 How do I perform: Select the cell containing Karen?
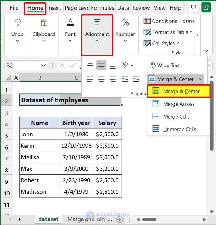click(x=40, y=146)
